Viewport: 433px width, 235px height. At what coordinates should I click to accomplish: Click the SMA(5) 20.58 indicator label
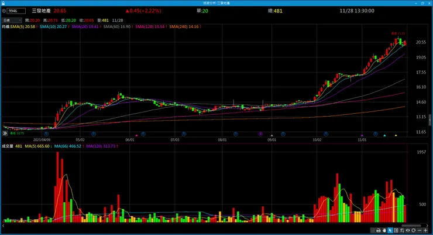24,27
